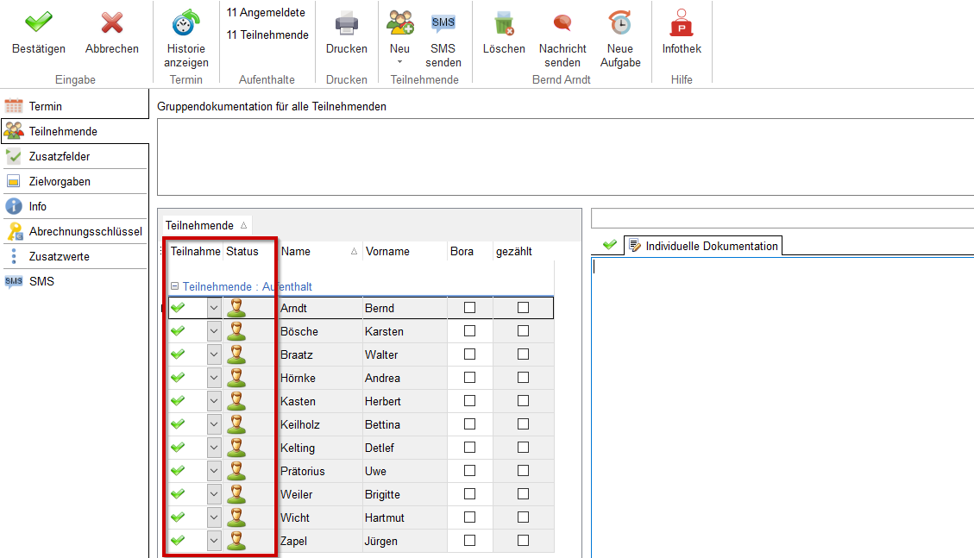974x558 pixels.
Task: Click into the Gruppendokumentation text field
Action: point(565,157)
